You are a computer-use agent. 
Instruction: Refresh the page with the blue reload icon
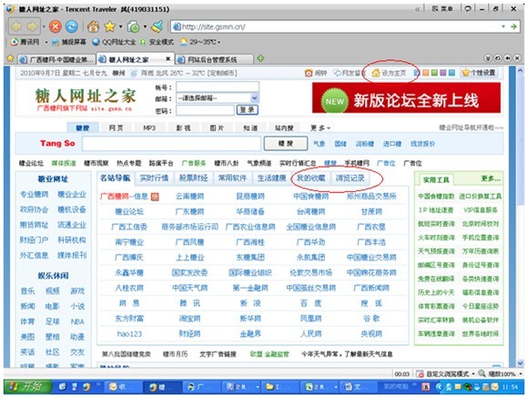click(71, 26)
